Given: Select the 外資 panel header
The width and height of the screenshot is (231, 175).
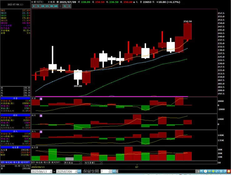Looking at the screenshot, I should pyautogui.click(x=15, y=98).
